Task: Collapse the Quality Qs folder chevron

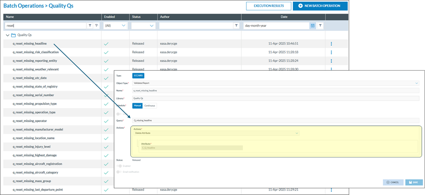Action: [7, 35]
